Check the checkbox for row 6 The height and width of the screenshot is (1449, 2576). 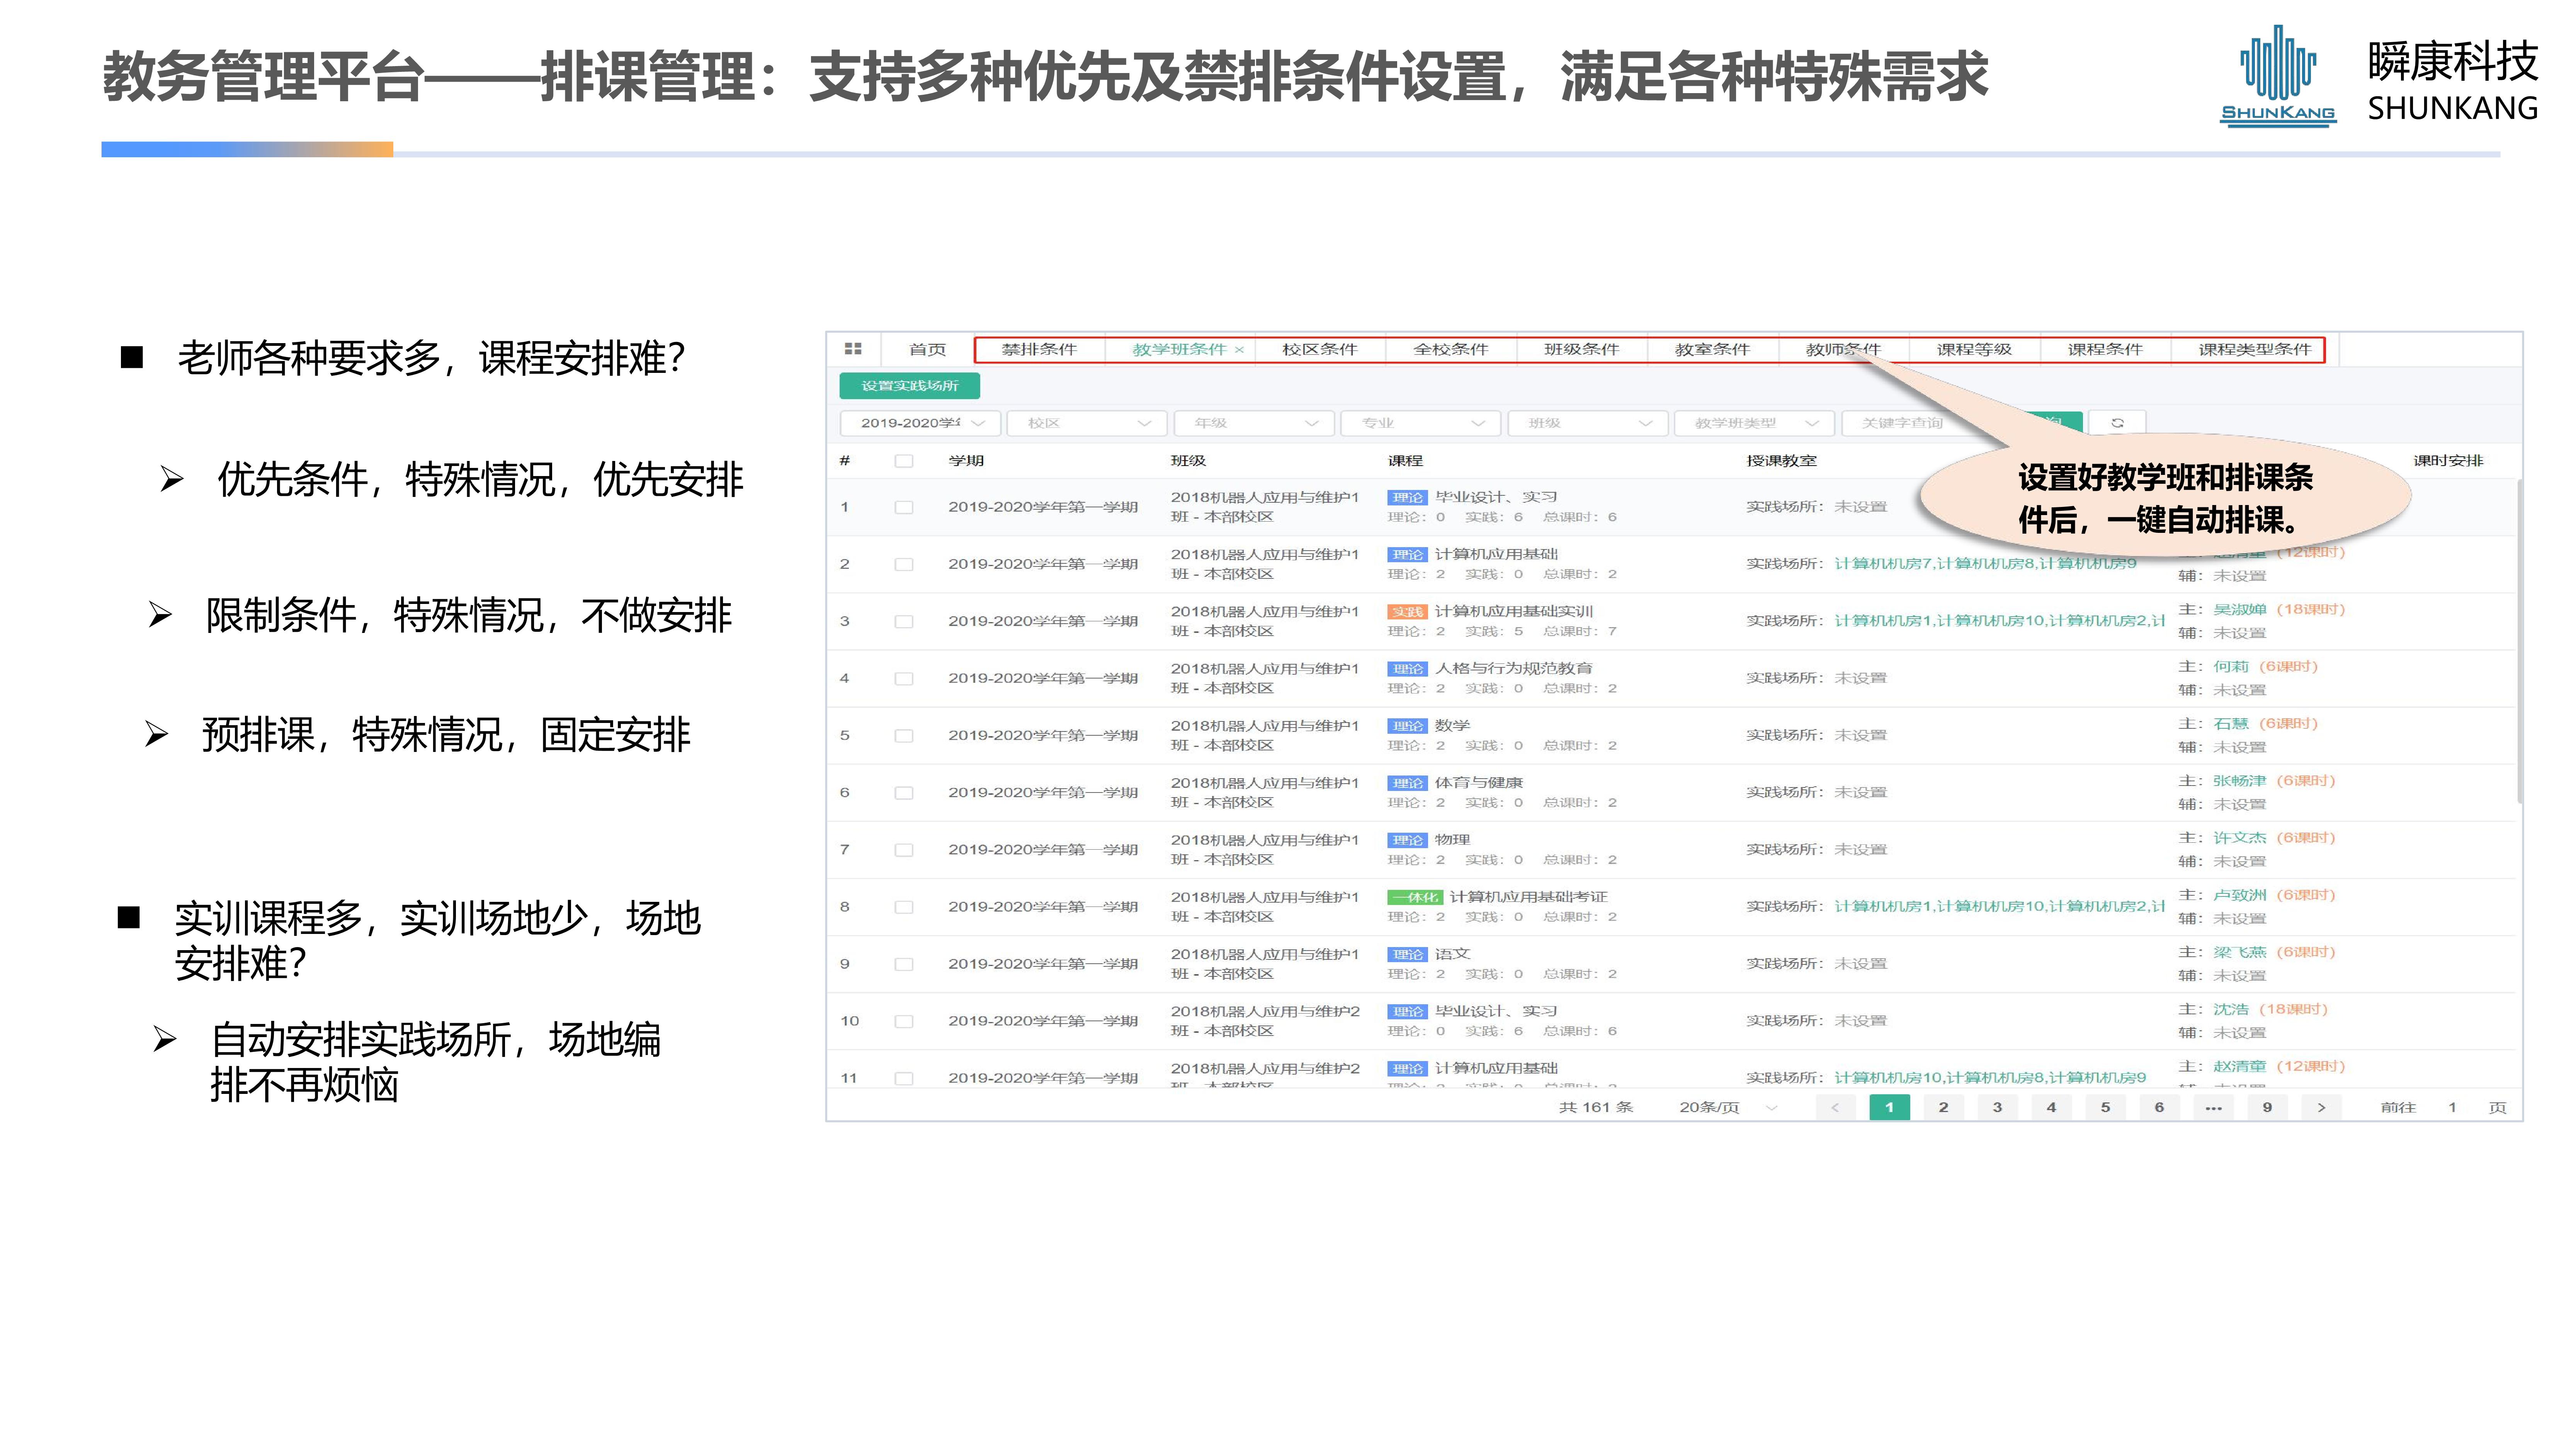pos(904,792)
